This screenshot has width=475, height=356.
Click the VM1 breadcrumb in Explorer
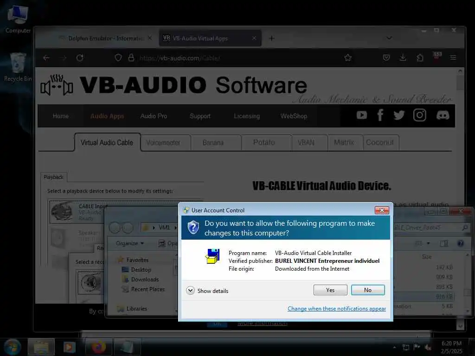point(165,227)
